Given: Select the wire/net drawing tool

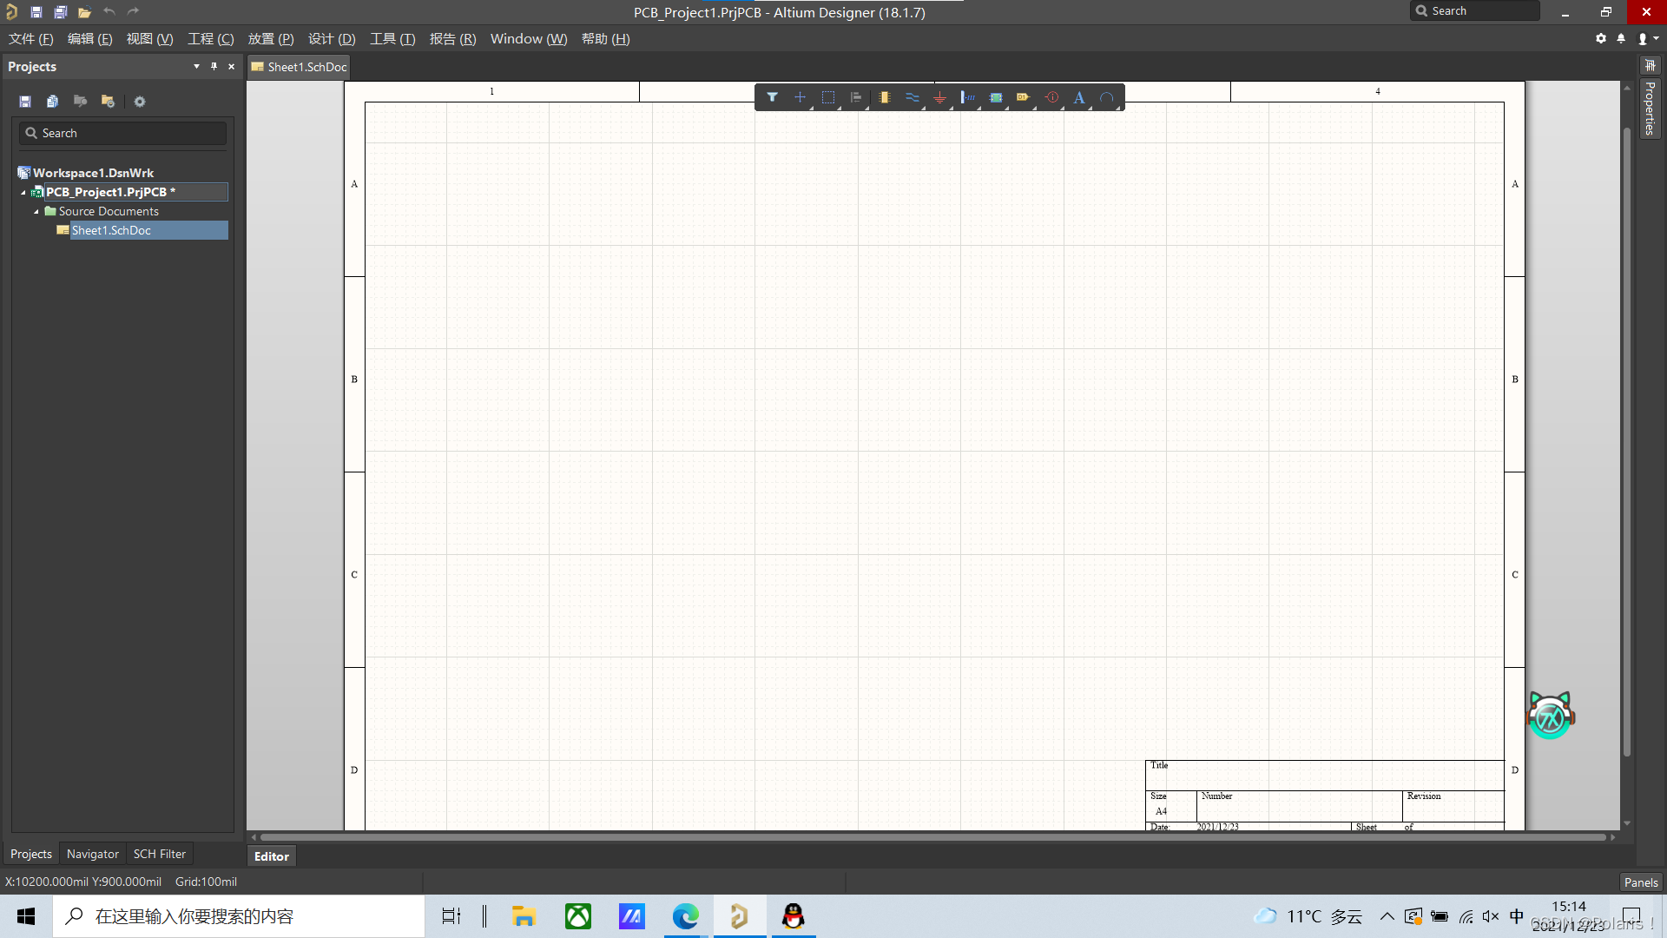Looking at the screenshot, I should [913, 97].
